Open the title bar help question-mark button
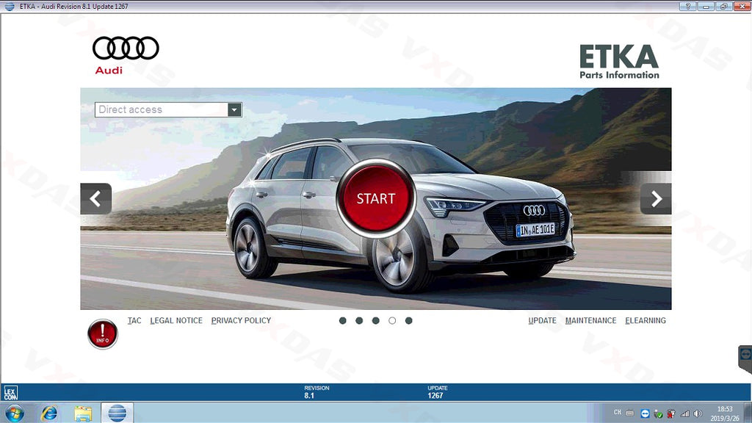The image size is (752, 423). pos(688,6)
